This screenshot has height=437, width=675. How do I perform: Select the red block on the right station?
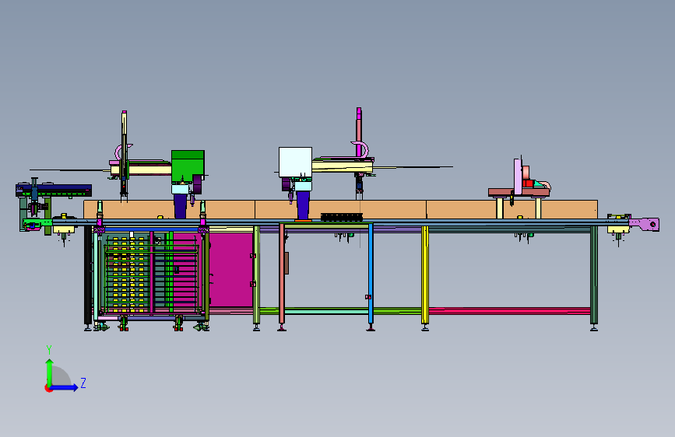tap(528, 184)
